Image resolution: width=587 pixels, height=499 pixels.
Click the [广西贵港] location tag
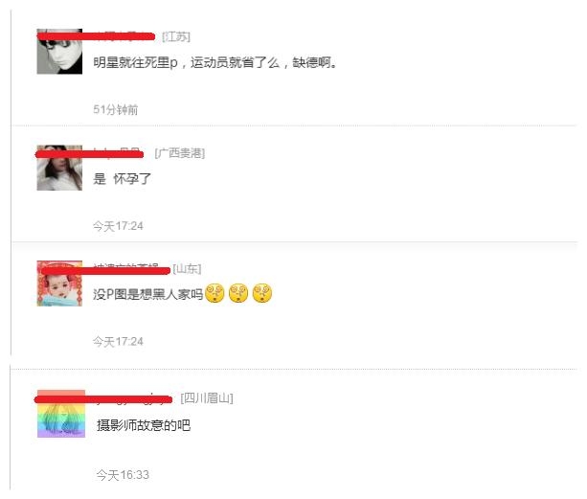click(180, 153)
